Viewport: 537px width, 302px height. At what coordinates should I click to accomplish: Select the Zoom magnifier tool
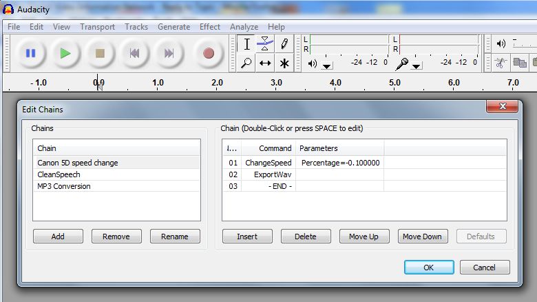click(246, 63)
